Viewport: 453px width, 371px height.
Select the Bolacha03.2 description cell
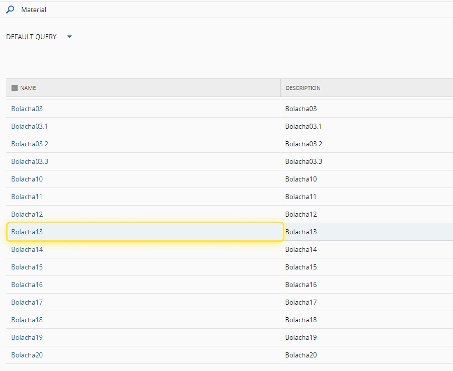point(366,144)
